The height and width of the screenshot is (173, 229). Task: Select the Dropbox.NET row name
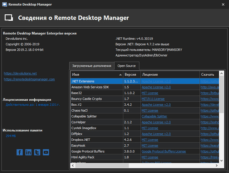coord(82,140)
